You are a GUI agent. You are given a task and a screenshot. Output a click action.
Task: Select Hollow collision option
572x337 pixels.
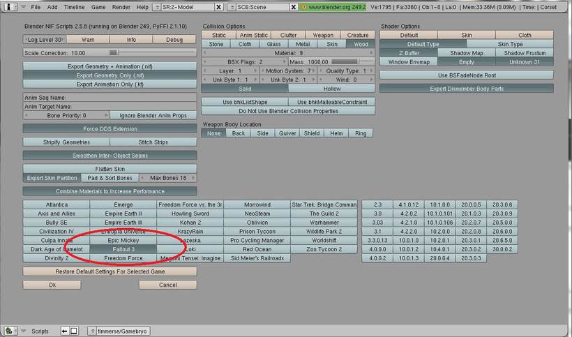[x=331, y=89]
